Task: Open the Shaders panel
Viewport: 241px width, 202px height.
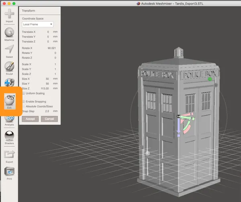Action: click(x=9, y=138)
